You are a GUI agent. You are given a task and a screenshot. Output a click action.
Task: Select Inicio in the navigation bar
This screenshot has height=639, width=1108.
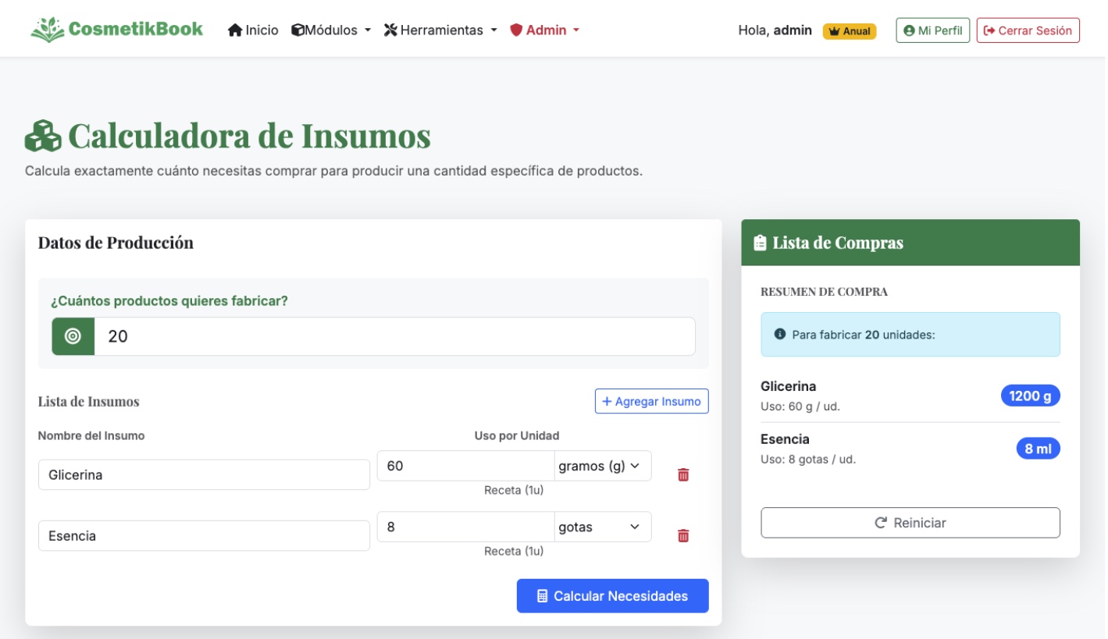[x=255, y=30]
